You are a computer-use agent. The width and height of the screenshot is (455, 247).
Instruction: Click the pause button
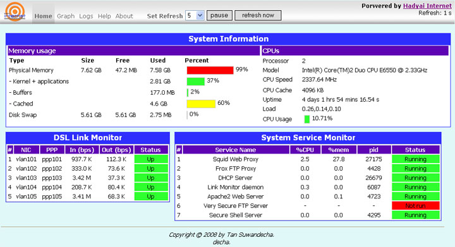pyautogui.click(x=219, y=15)
